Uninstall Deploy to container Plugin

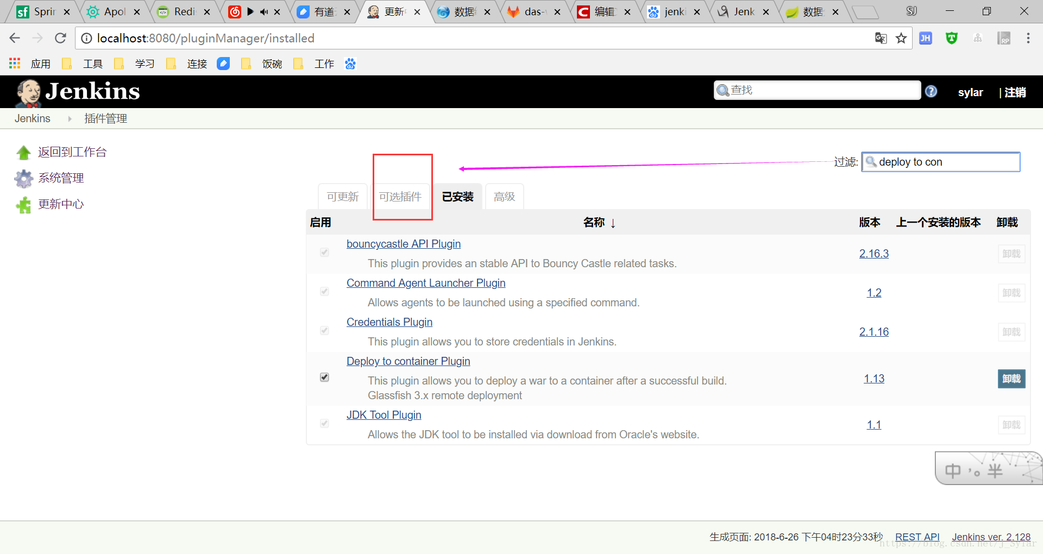tap(1011, 379)
